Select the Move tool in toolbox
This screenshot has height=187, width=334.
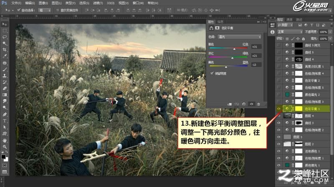(5, 24)
